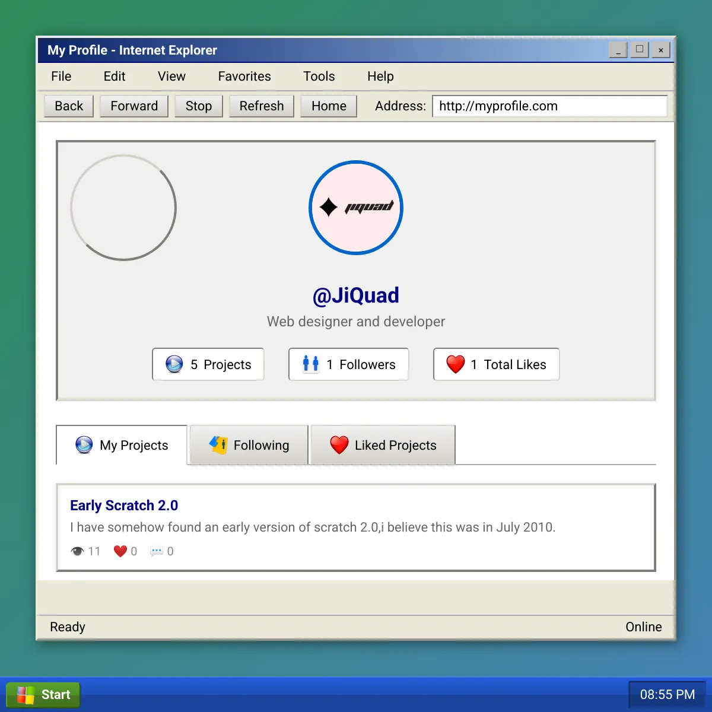Image resolution: width=712 pixels, height=712 pixels.
Task: Click the JiQuad profile avatar picture
Action: 356,208
